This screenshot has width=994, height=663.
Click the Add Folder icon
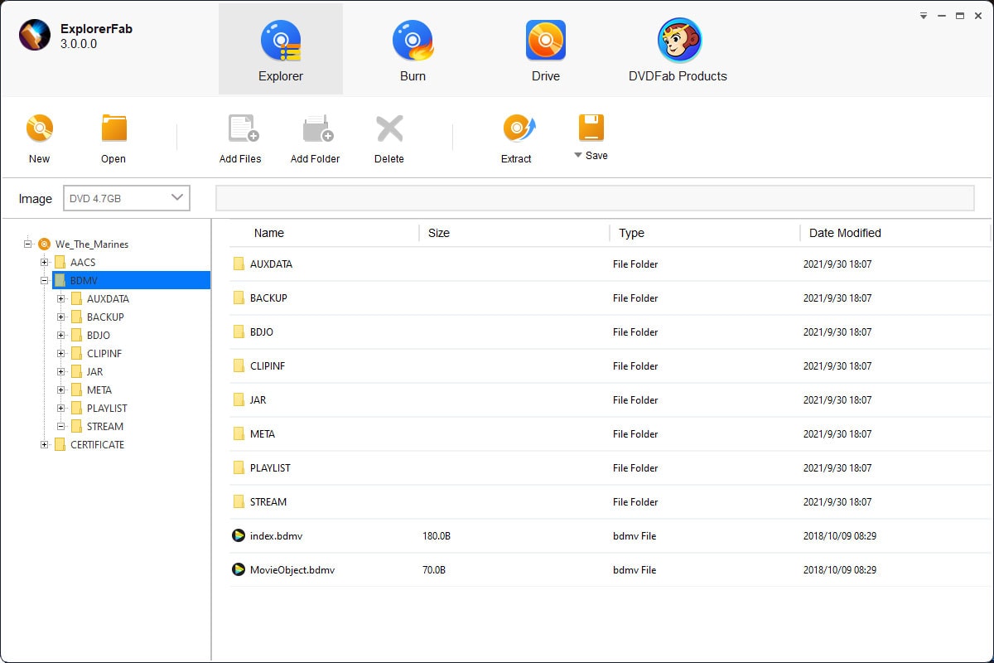[317, 129]
